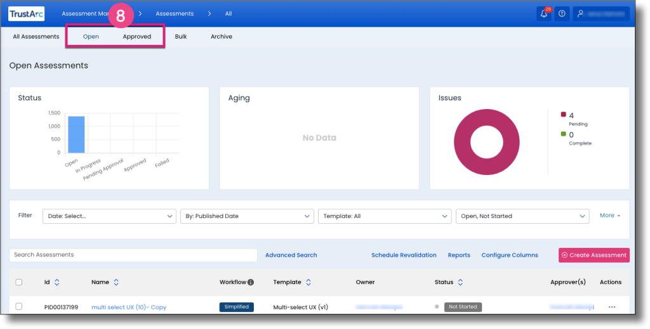Select all assessments header checkbox
This screenshot has width=650, height=329.
18,282
